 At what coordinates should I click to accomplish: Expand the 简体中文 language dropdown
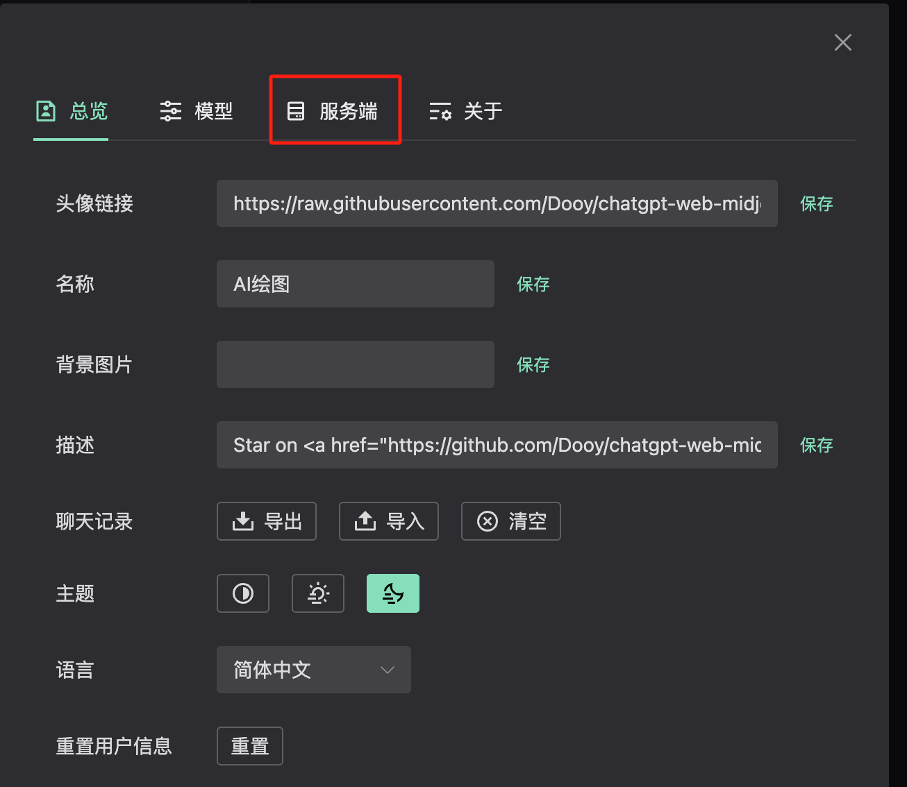click(x=314, y=670)
